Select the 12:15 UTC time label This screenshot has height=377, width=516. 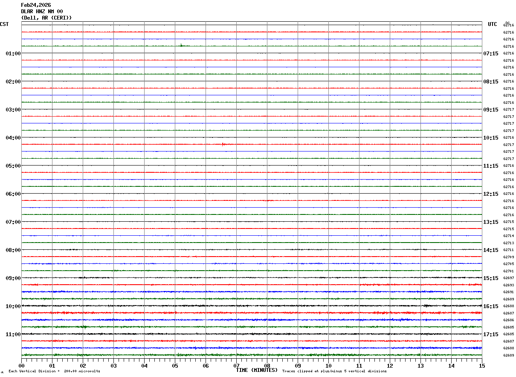click(491, 194)
